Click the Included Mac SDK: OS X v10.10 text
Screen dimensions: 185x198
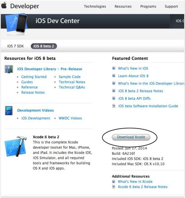138,164
